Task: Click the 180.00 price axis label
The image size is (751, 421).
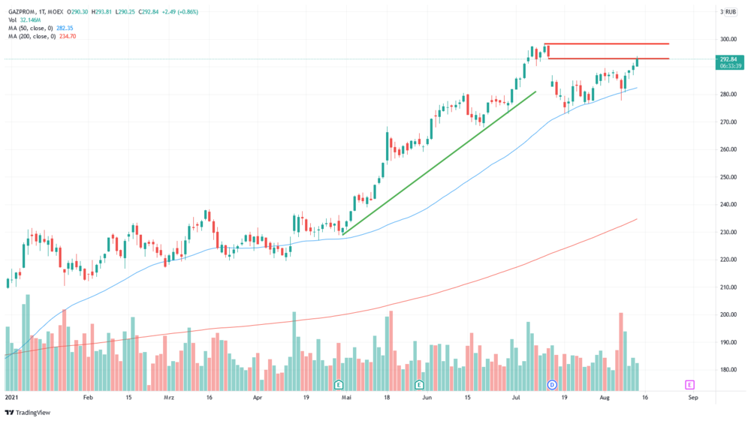Action: [x=728, y=369]
